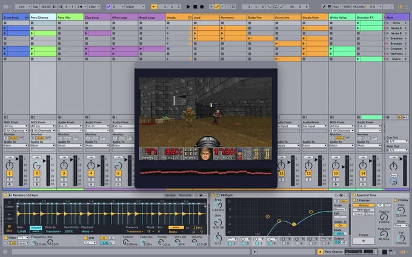Image resolution: width=412 pixels, height=257 pixels.
Task: Toggle Automation Arm link icon
Action: click(217, 7)
